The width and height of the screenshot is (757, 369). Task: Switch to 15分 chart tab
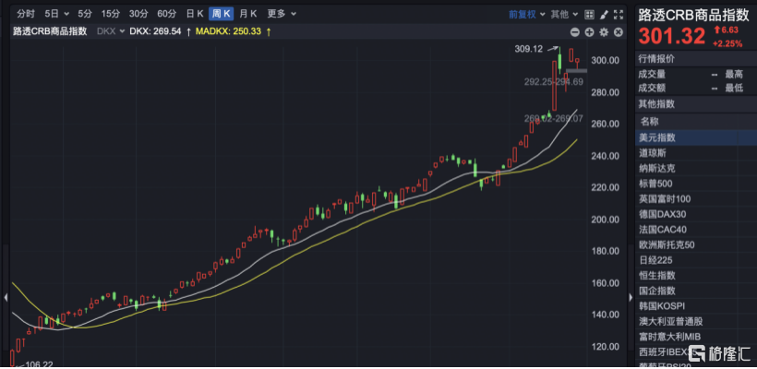(111, 14)
